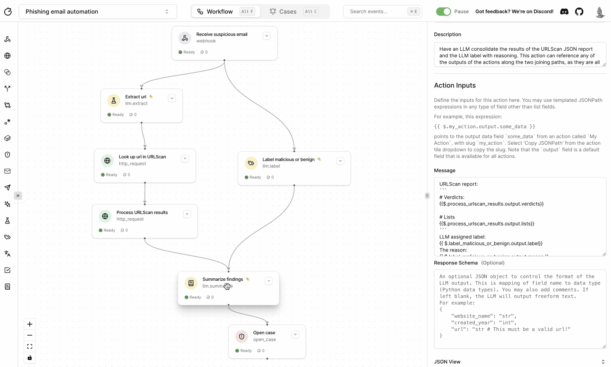
Task: Select the Label malicious or benign tag icon
Action: click(x=251, y=163)
